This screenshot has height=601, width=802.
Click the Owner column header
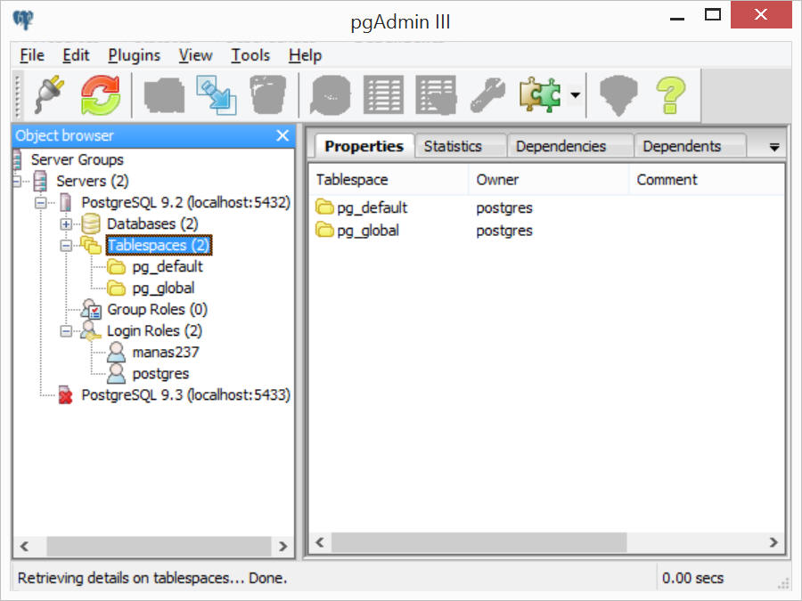coord(548,179)
